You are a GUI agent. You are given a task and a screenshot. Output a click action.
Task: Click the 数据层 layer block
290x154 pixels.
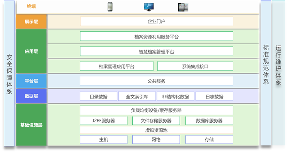point(31,96)
